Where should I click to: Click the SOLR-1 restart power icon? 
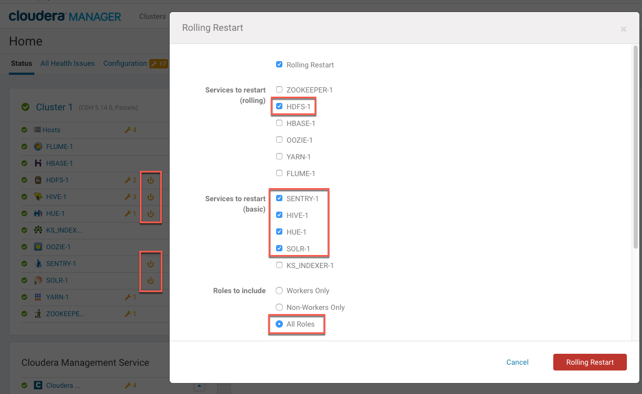pos(150,281)
